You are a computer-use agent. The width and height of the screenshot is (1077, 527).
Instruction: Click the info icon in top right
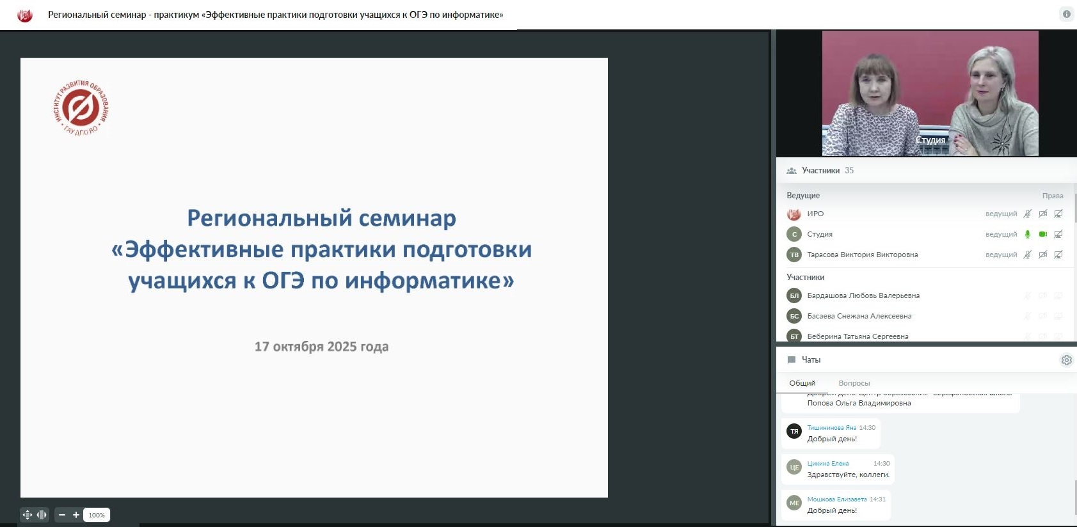tap(1066, 14)
